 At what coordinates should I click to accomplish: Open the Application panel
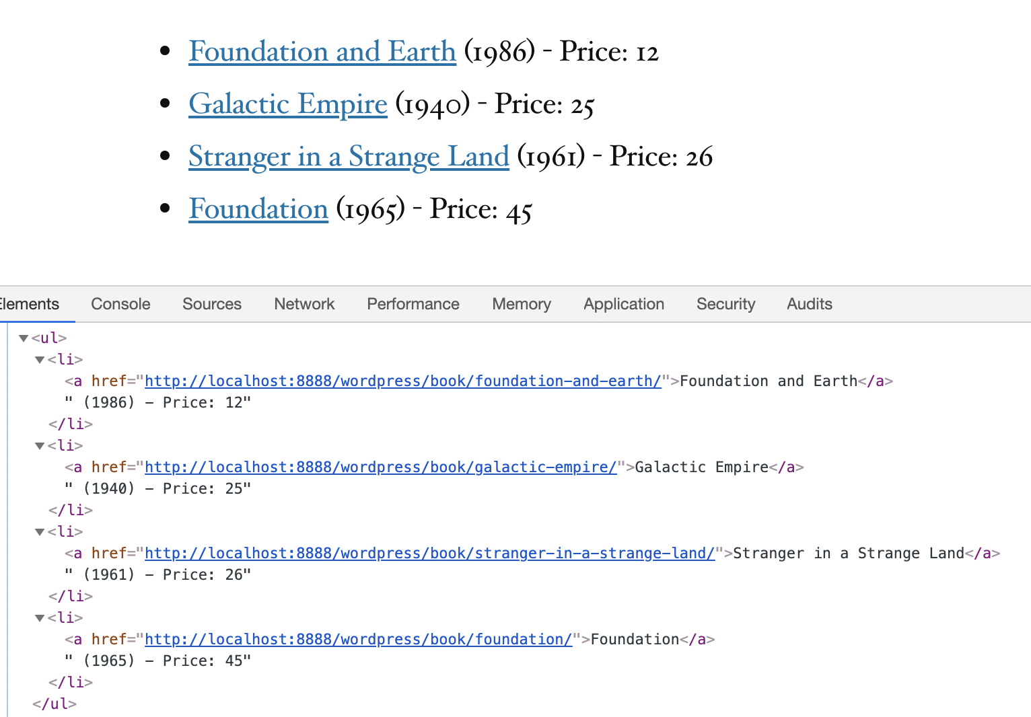pos(623,304)
